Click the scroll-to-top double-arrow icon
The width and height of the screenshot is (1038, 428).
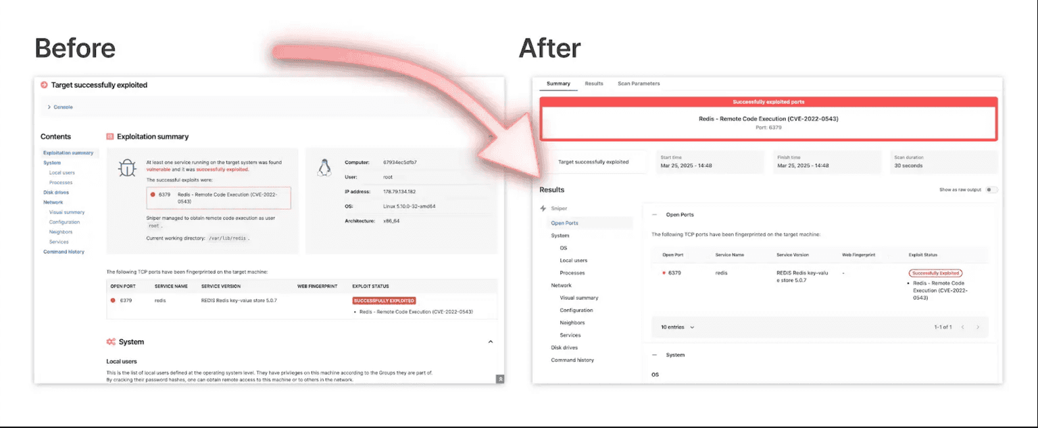(x=500, y=379)
